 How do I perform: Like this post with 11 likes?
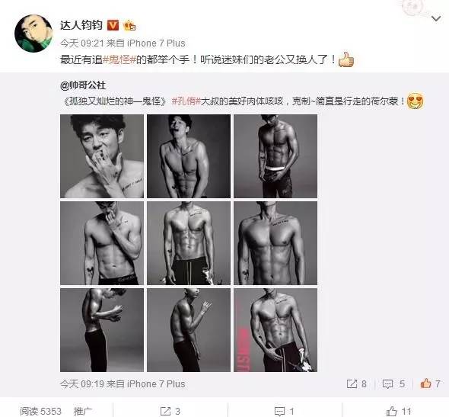pyautogui.click(x=399, y=411)
